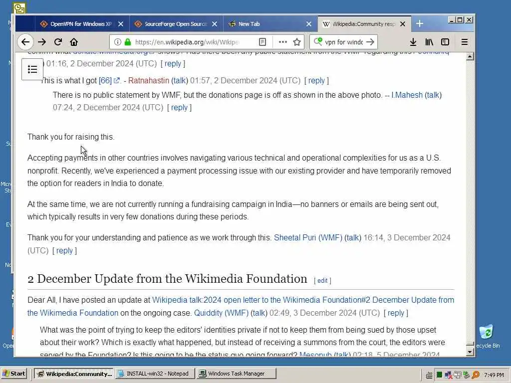Screen dimensions: 511x383
Task: Open the Downloads panel
Action: pyautogui.click(x=413, y=42)
